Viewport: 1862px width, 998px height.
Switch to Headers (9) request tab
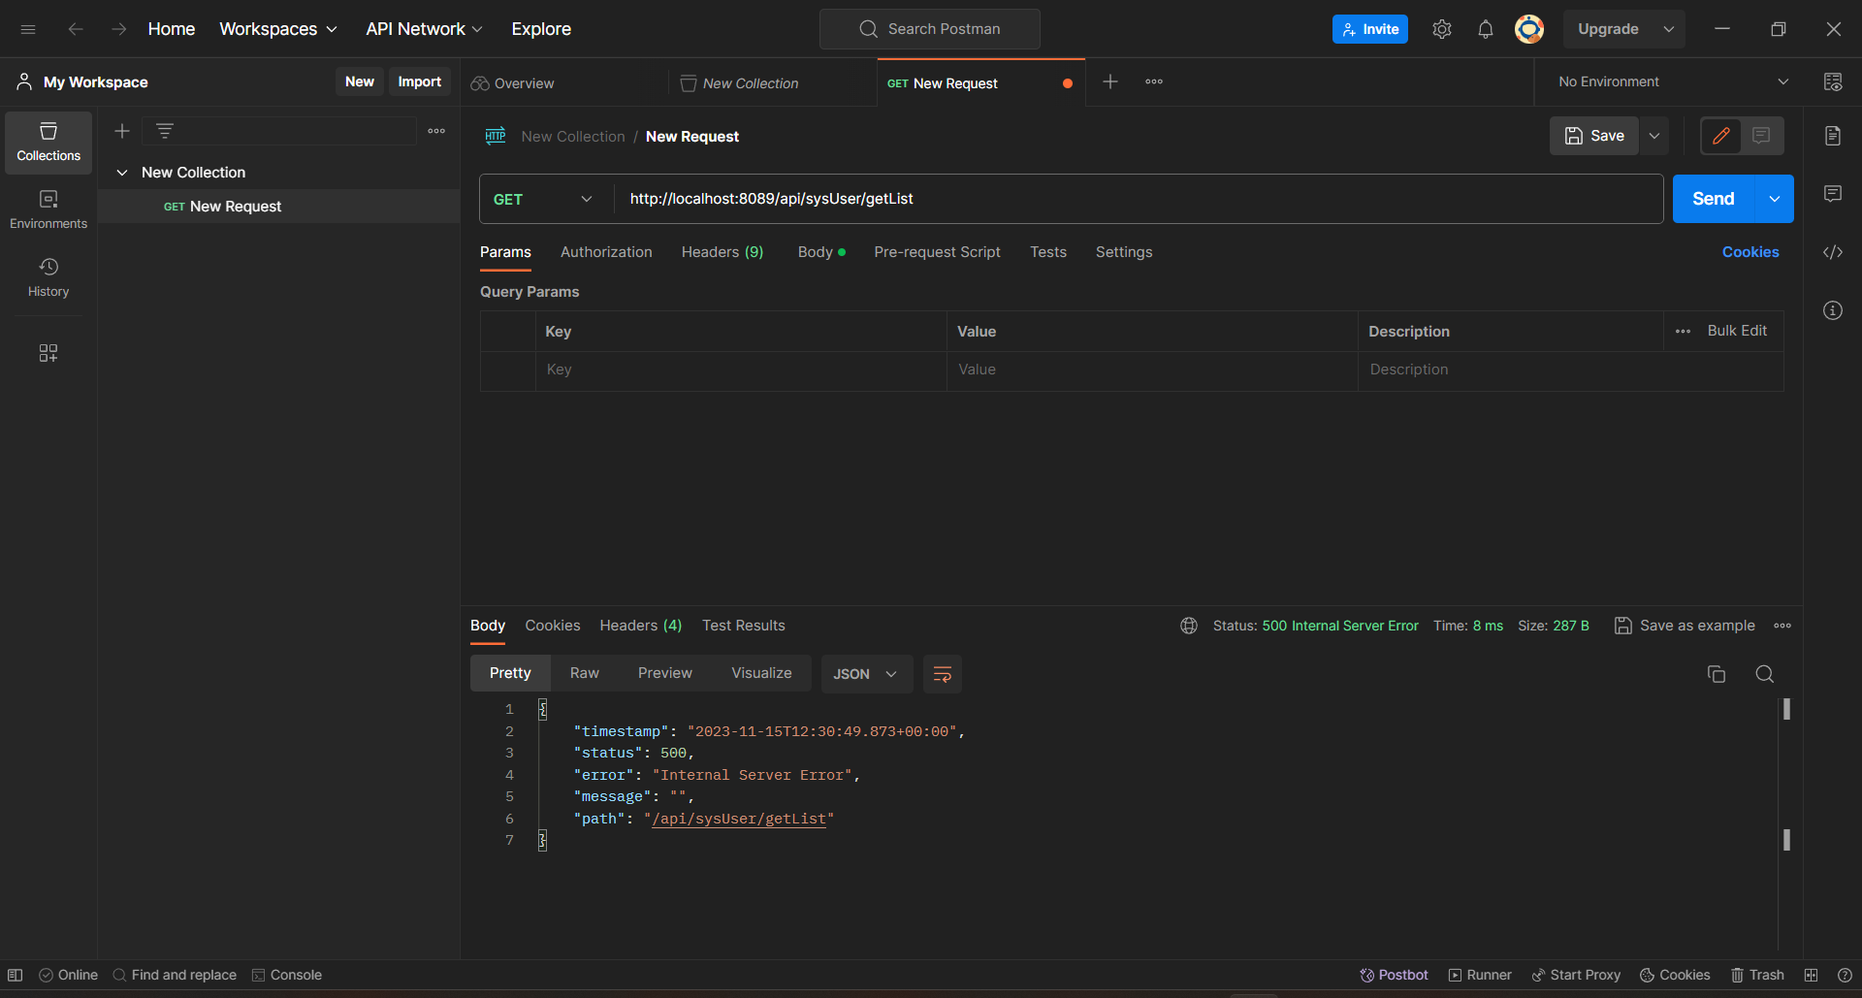point(722,252)
